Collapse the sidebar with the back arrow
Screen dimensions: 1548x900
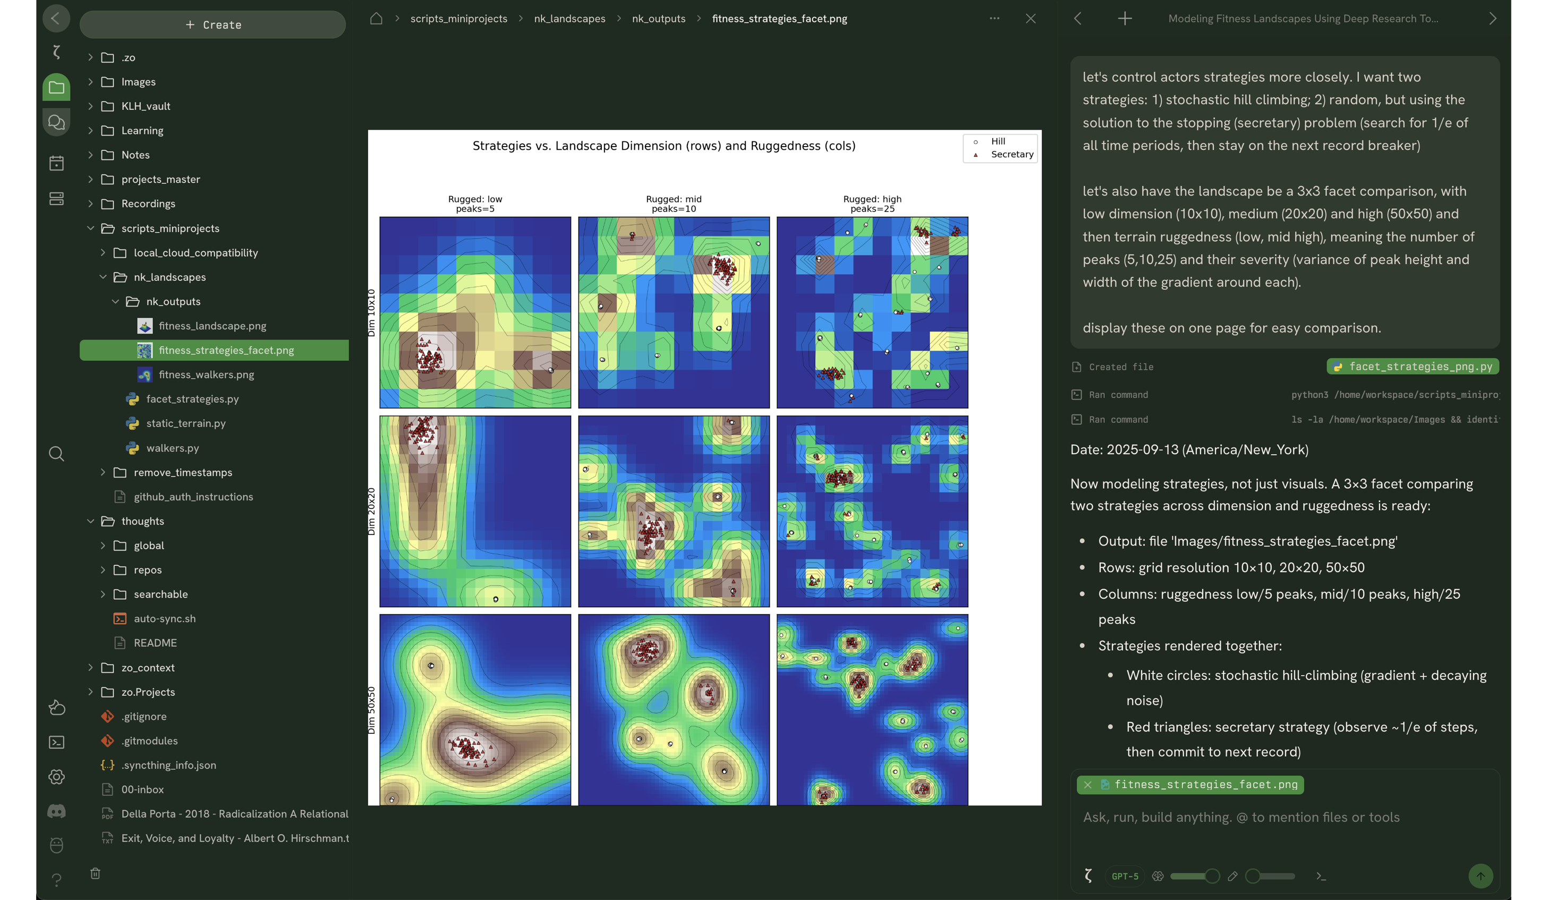point(56,19)
